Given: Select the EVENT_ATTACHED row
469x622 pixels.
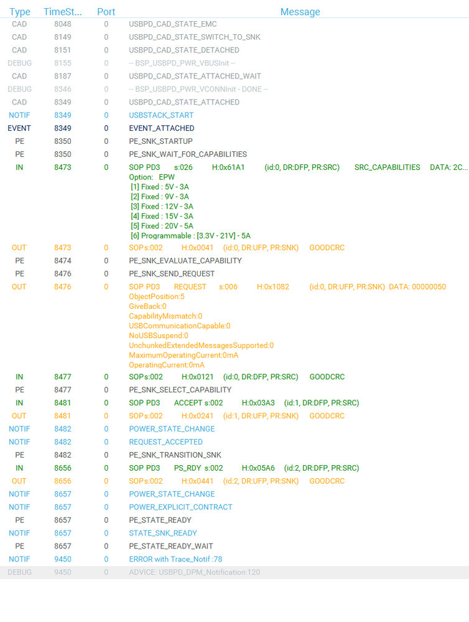Looking at the screenshot, I should point(234,128).
